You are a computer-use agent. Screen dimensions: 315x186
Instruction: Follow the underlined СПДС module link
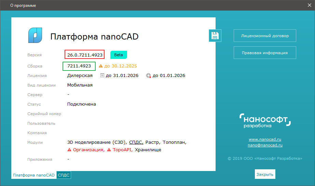(136, 142)
